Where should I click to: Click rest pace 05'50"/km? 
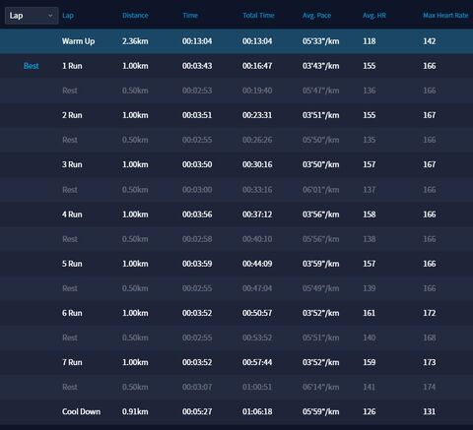click(x=321, y=140)
